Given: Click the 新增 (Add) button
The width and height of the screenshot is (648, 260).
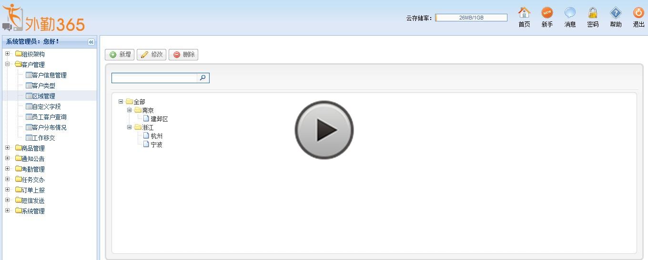Looking at the screenshot, I should (x=120, y=55).
